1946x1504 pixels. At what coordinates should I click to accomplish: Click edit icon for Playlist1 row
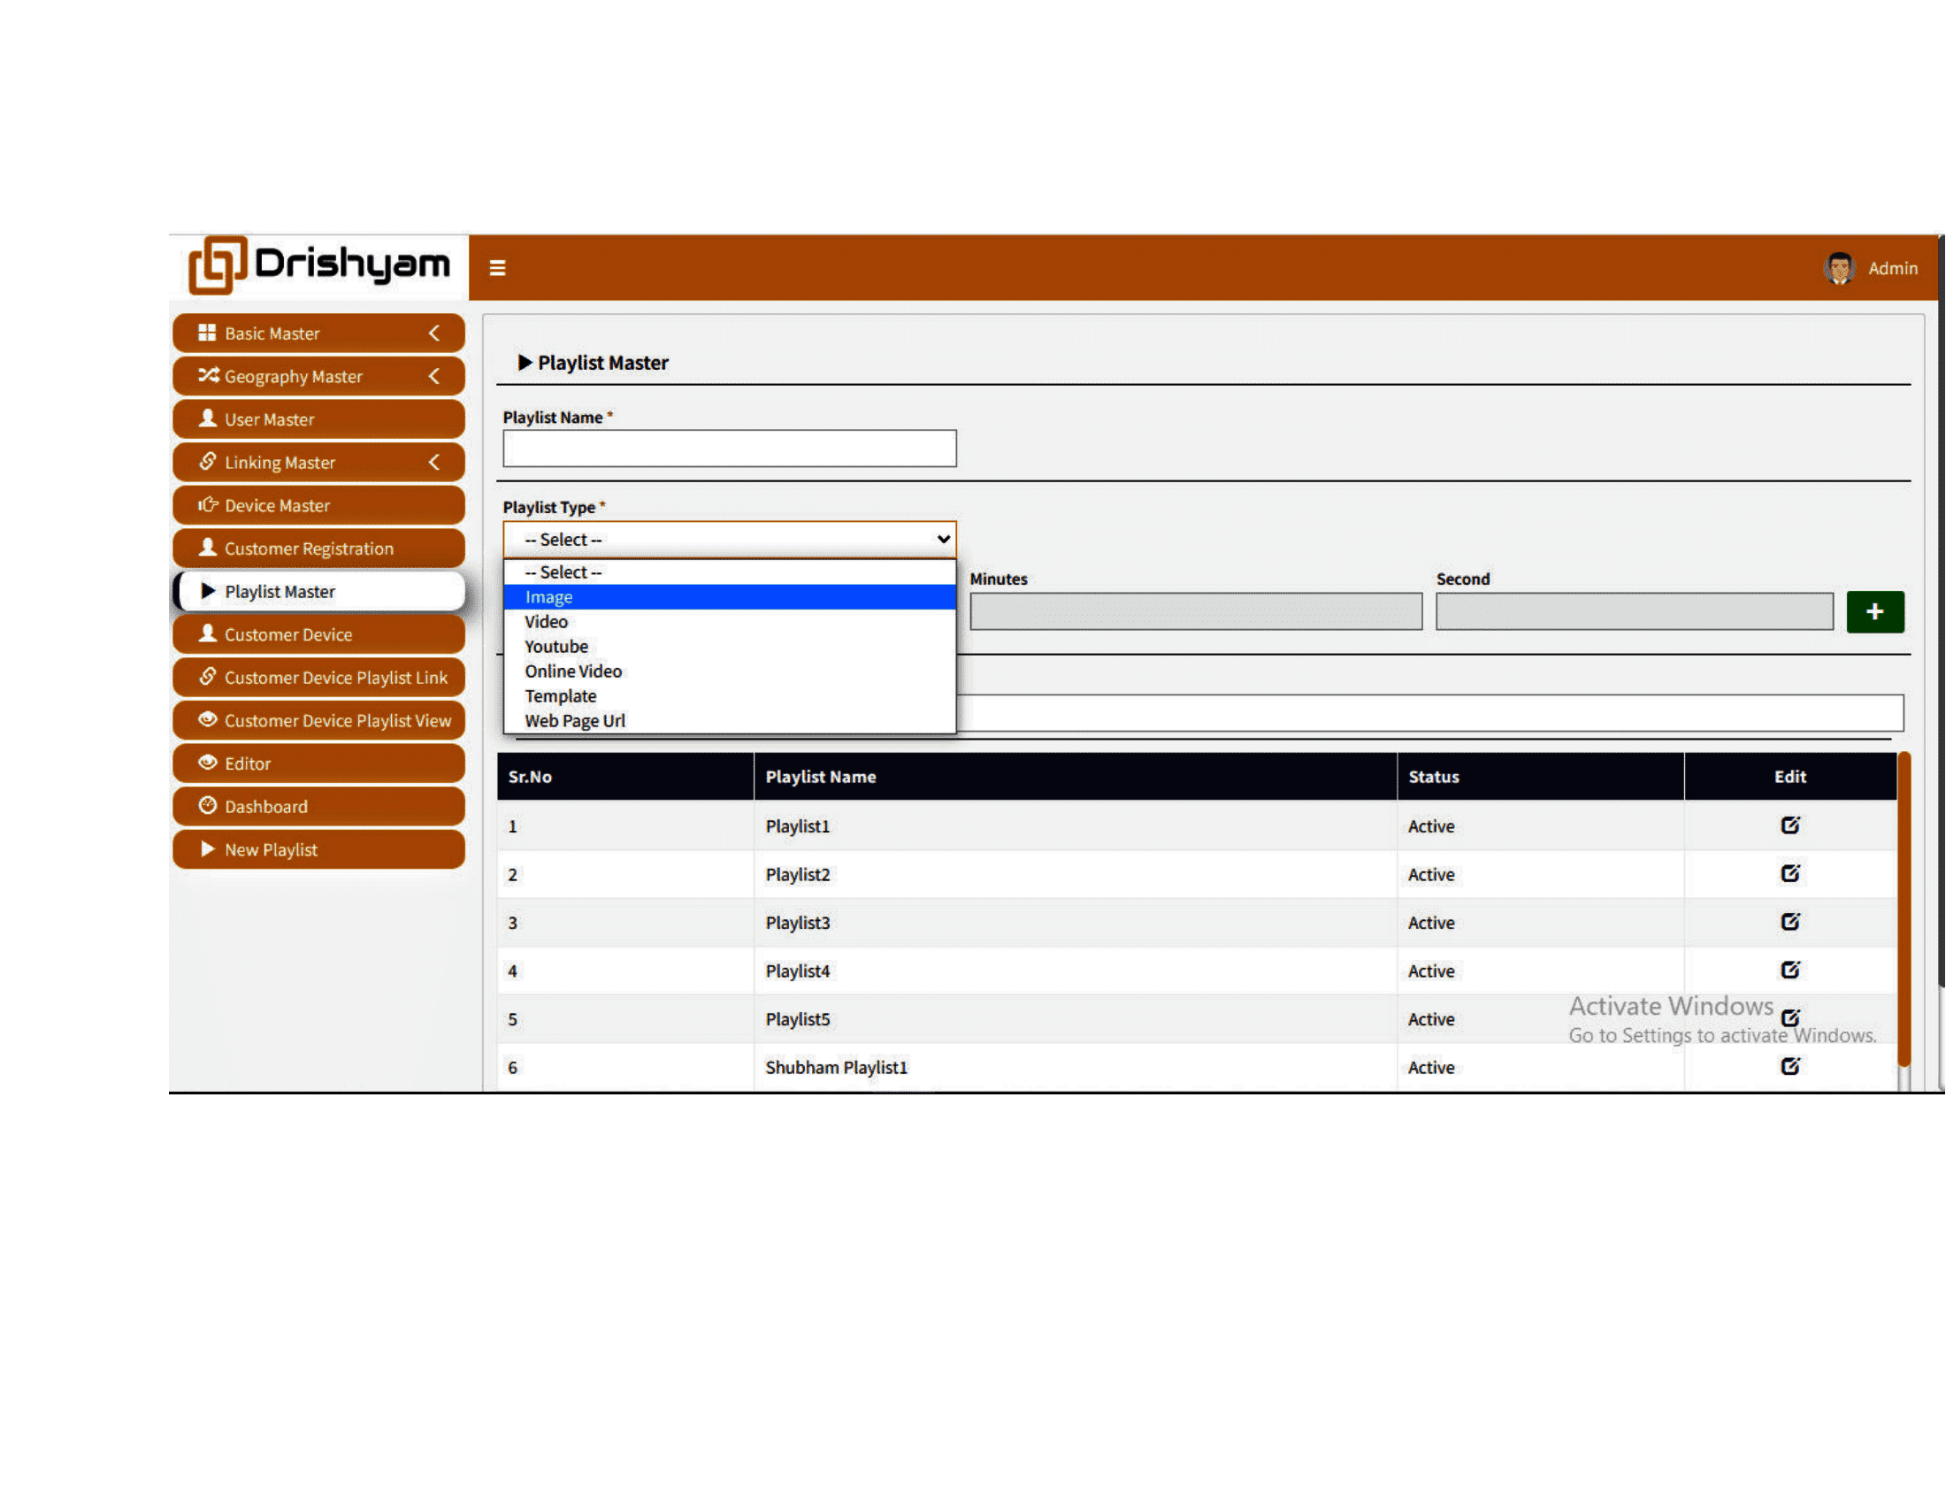tap(1790, 825)
